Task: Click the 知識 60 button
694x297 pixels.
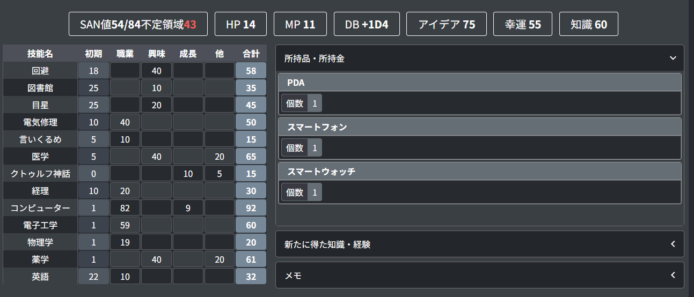Action: pyautogui.click(x=588, y=24)
